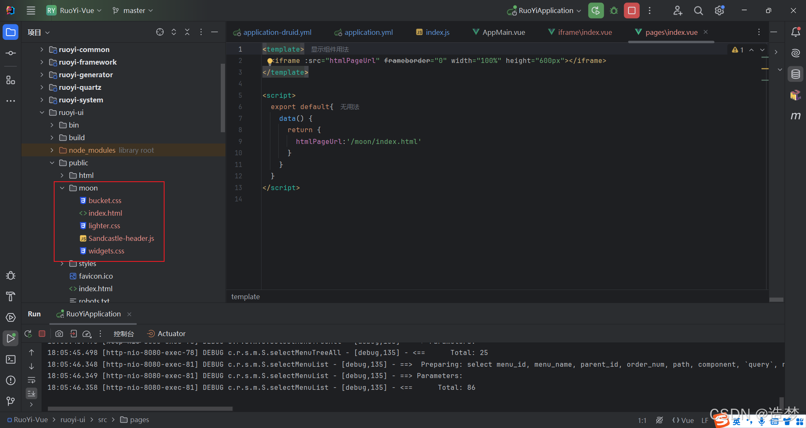The width and height of the screenshot is (806, 428).
Task: Collapse the ruoyi-ui folder
Action: [x=42, y=112]
